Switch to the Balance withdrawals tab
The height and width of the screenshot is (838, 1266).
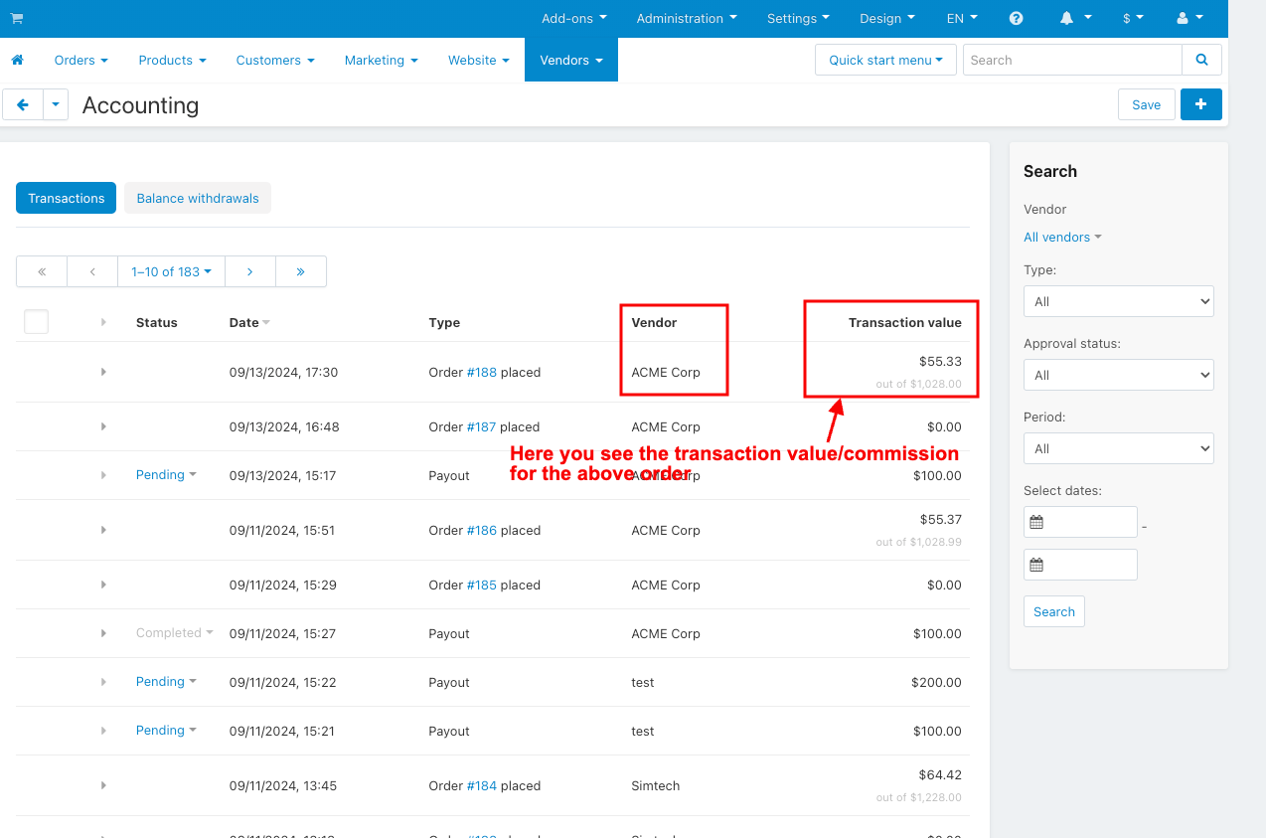coord(198,198)
